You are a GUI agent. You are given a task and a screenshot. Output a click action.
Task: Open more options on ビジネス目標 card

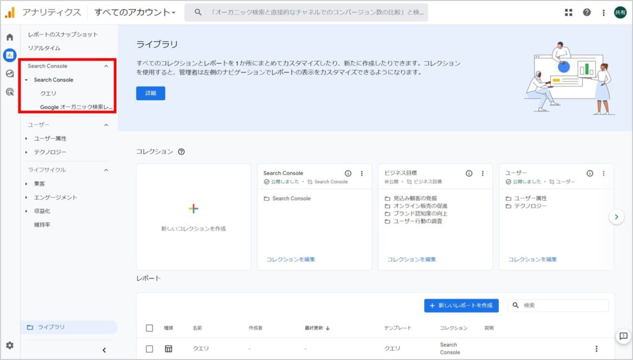[x=482, y=174]
